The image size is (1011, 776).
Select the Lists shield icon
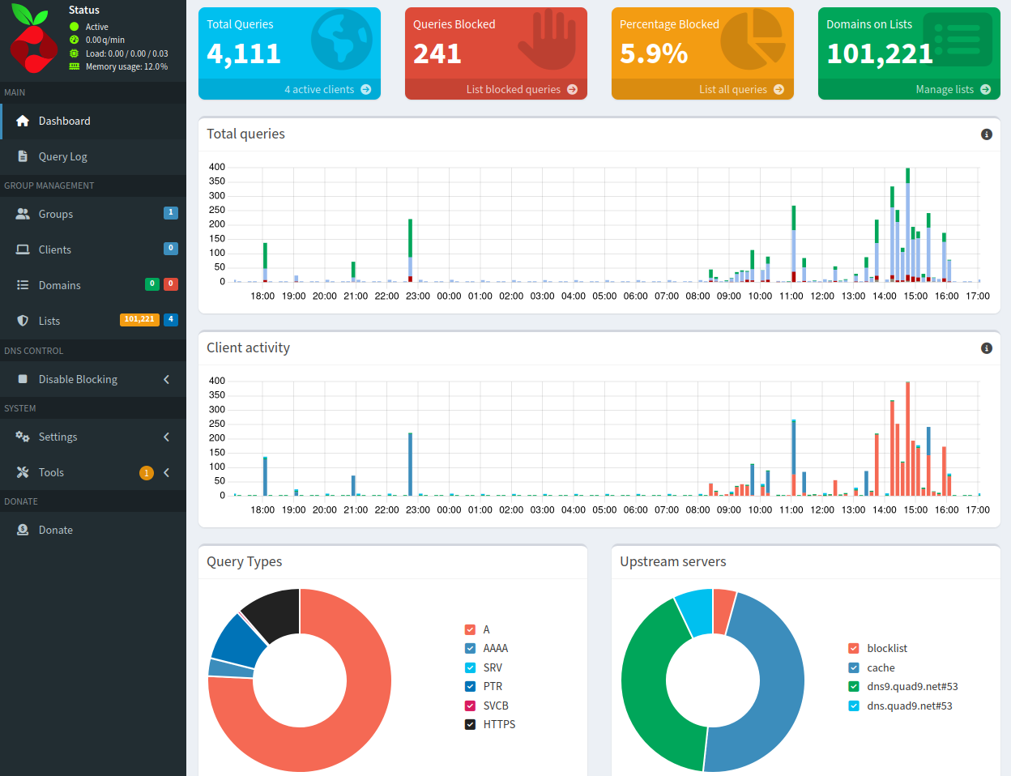coord(22,320)
